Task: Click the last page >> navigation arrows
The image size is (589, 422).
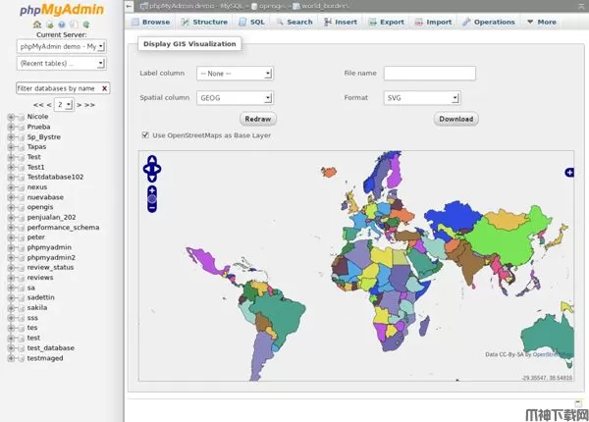Action: 88,104
